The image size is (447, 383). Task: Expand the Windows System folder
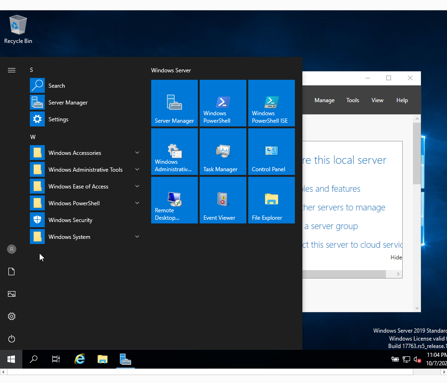[85, 237]
